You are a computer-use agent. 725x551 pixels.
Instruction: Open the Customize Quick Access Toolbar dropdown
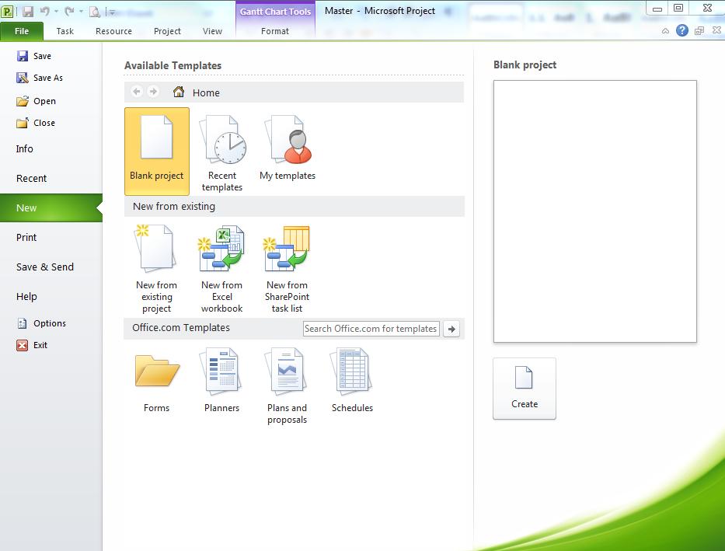tap(111, 12)
